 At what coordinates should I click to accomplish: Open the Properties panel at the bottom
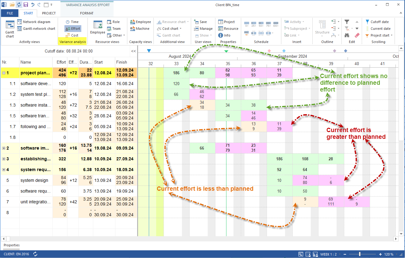[11, 245]
